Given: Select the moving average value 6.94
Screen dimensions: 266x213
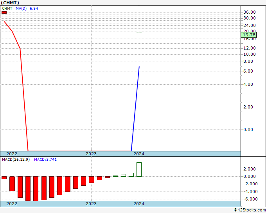Looking at the screenshot, I should coord(34,9).
